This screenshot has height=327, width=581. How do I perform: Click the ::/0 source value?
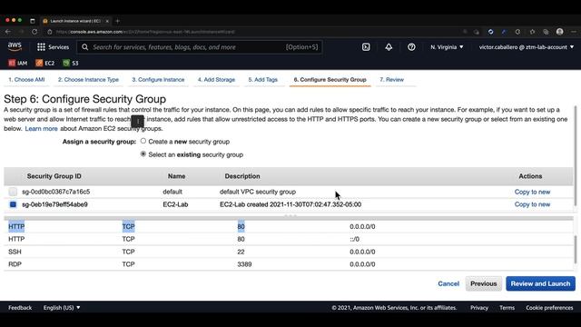355,239
